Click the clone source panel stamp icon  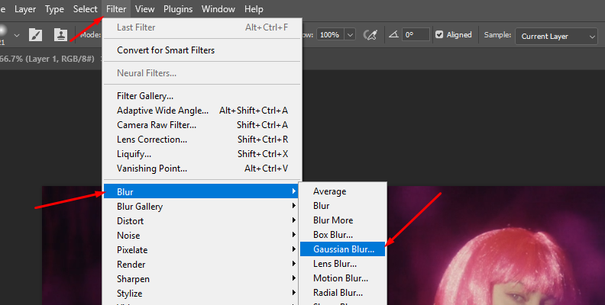pos(60,35)
